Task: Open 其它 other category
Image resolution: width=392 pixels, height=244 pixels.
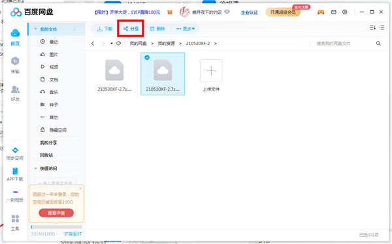Action: [49, 117]
